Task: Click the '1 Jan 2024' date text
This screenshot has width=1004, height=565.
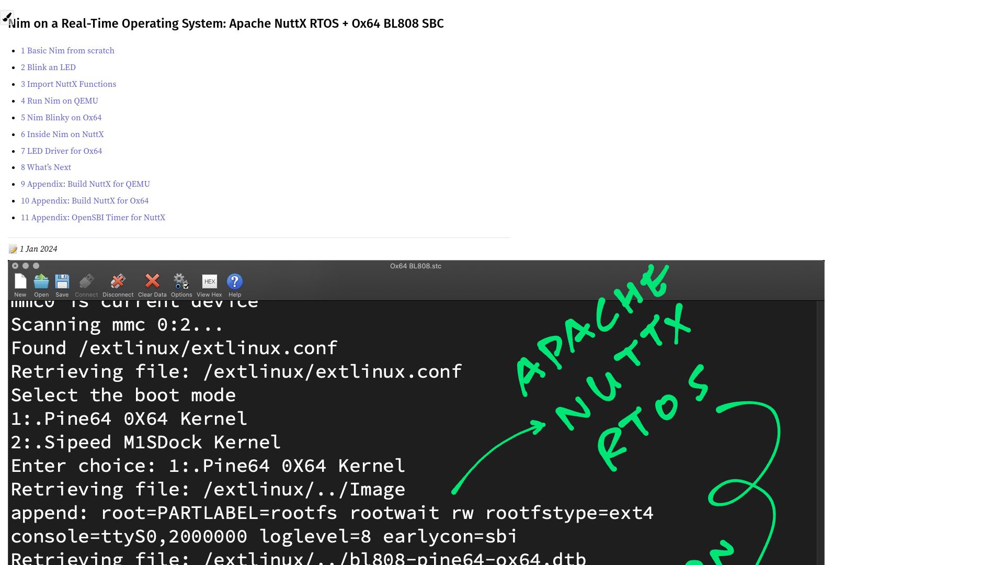Action: coord(39,249)
